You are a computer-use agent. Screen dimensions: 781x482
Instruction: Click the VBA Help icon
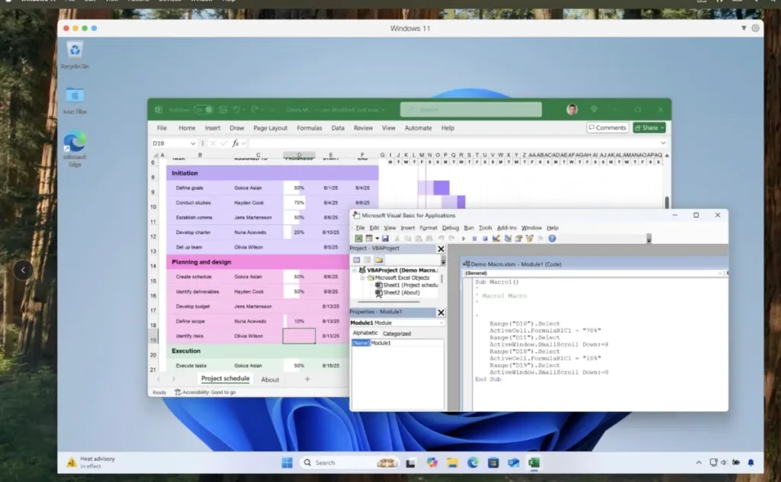551,238
